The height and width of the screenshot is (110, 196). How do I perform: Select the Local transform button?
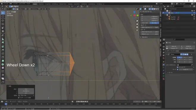click(154, 23)
